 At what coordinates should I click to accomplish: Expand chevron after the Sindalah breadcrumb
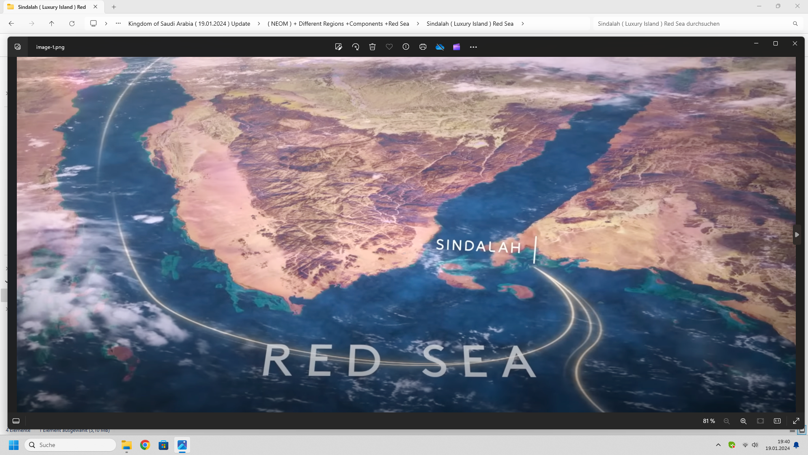(x=523, y=24)
